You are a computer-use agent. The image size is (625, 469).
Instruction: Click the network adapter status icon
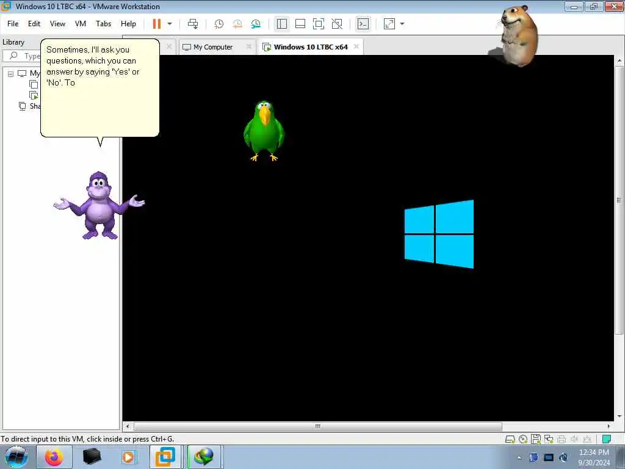pyautogui.click(x=549, y=440)
